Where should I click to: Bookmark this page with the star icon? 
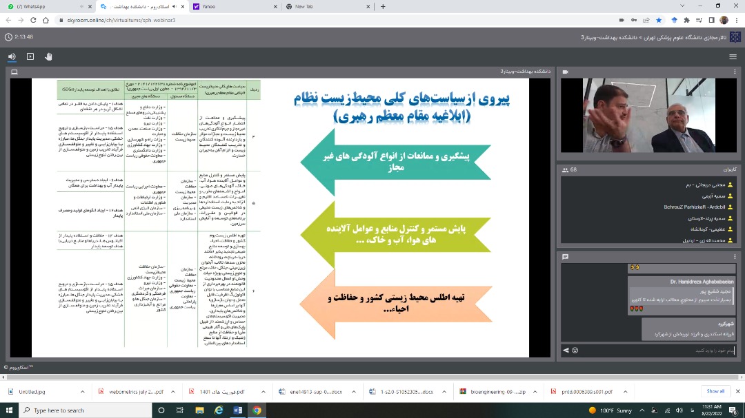point(659,21)
